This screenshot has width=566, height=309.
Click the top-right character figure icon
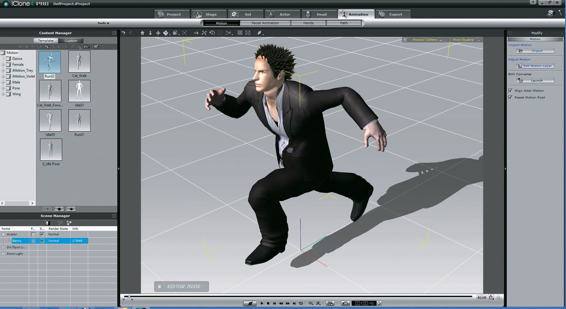pyautogui.click(x=551, y=13)
